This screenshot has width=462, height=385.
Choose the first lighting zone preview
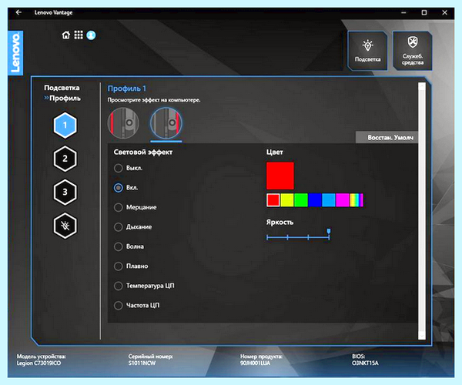click(123, 123)
